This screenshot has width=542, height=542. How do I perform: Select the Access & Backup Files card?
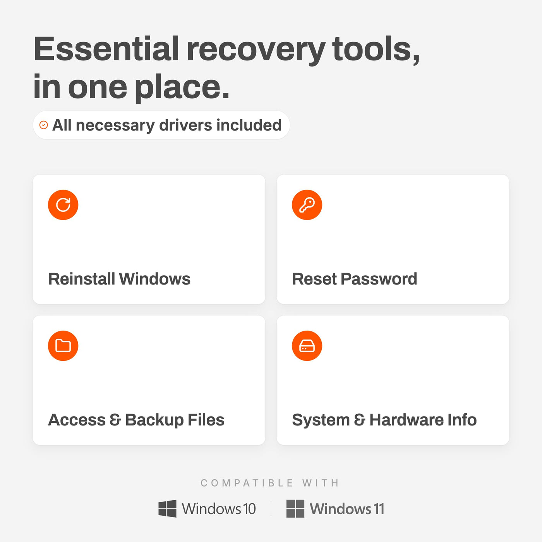click(x=149, y=380)
